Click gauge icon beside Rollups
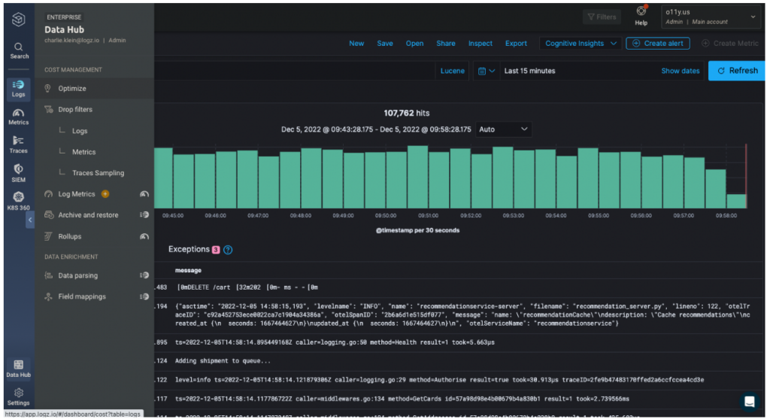770x419 pixels. [x=144, y=236]
